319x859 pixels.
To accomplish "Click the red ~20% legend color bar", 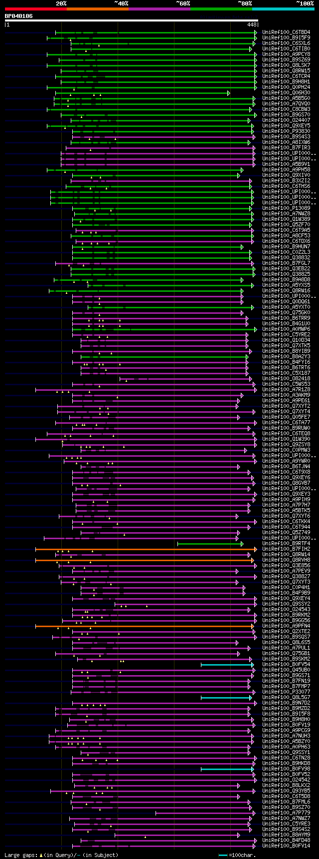I will tap(35, 9).
